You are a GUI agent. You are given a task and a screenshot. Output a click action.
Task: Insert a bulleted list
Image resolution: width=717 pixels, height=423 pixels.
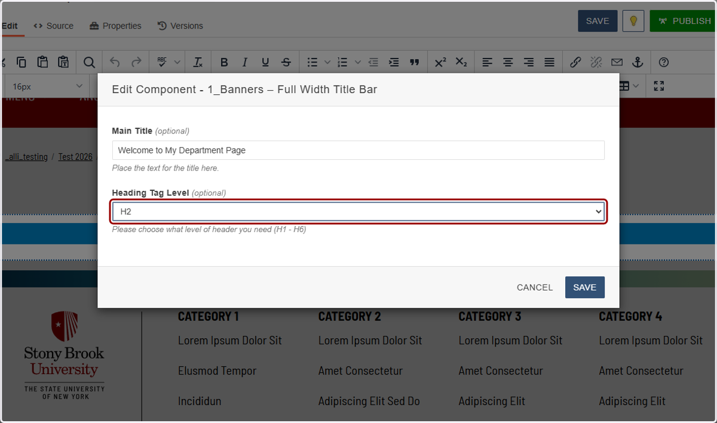[x=312, y=62]
